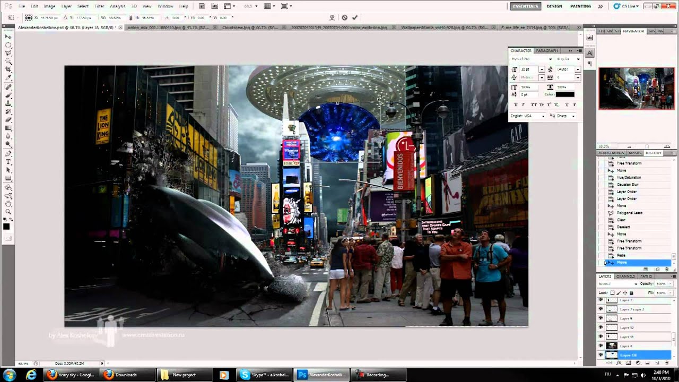Select the Eyedropper tool
Screen dimensions: 679x382
pyautogui.click(x=8, y=78)
